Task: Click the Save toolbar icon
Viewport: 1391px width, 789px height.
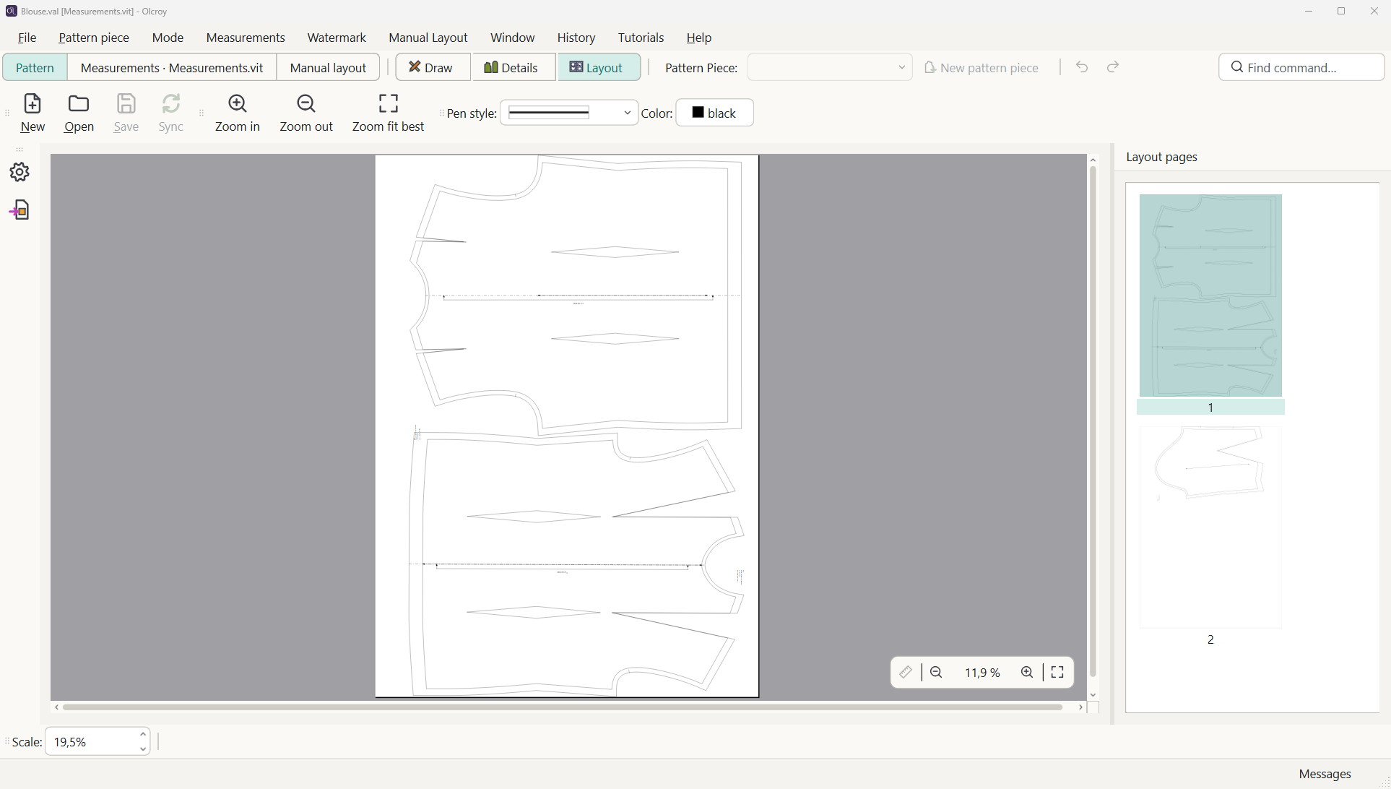Action: [x=126, y=113]
